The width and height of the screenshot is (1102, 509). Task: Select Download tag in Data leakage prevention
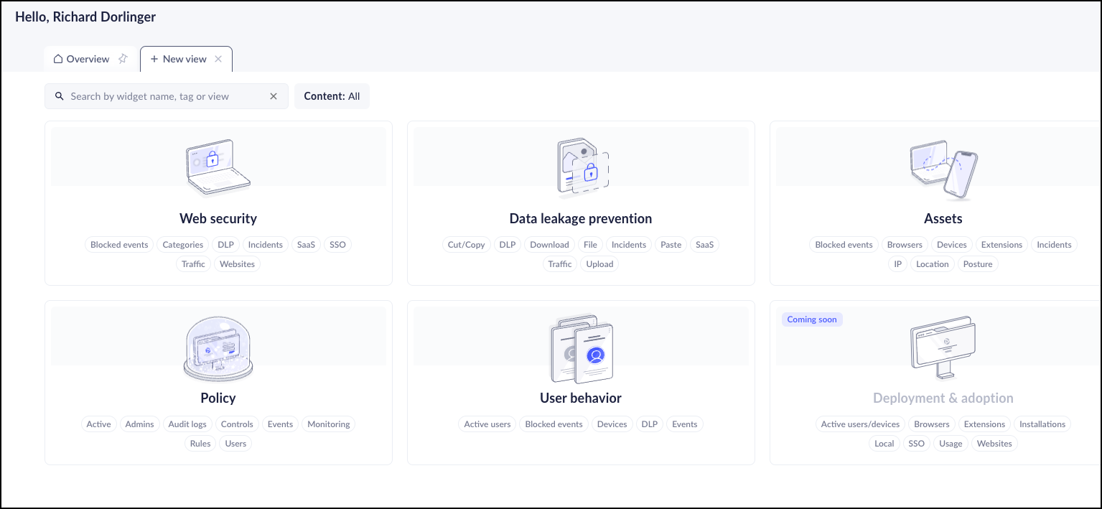coord(549,245)
